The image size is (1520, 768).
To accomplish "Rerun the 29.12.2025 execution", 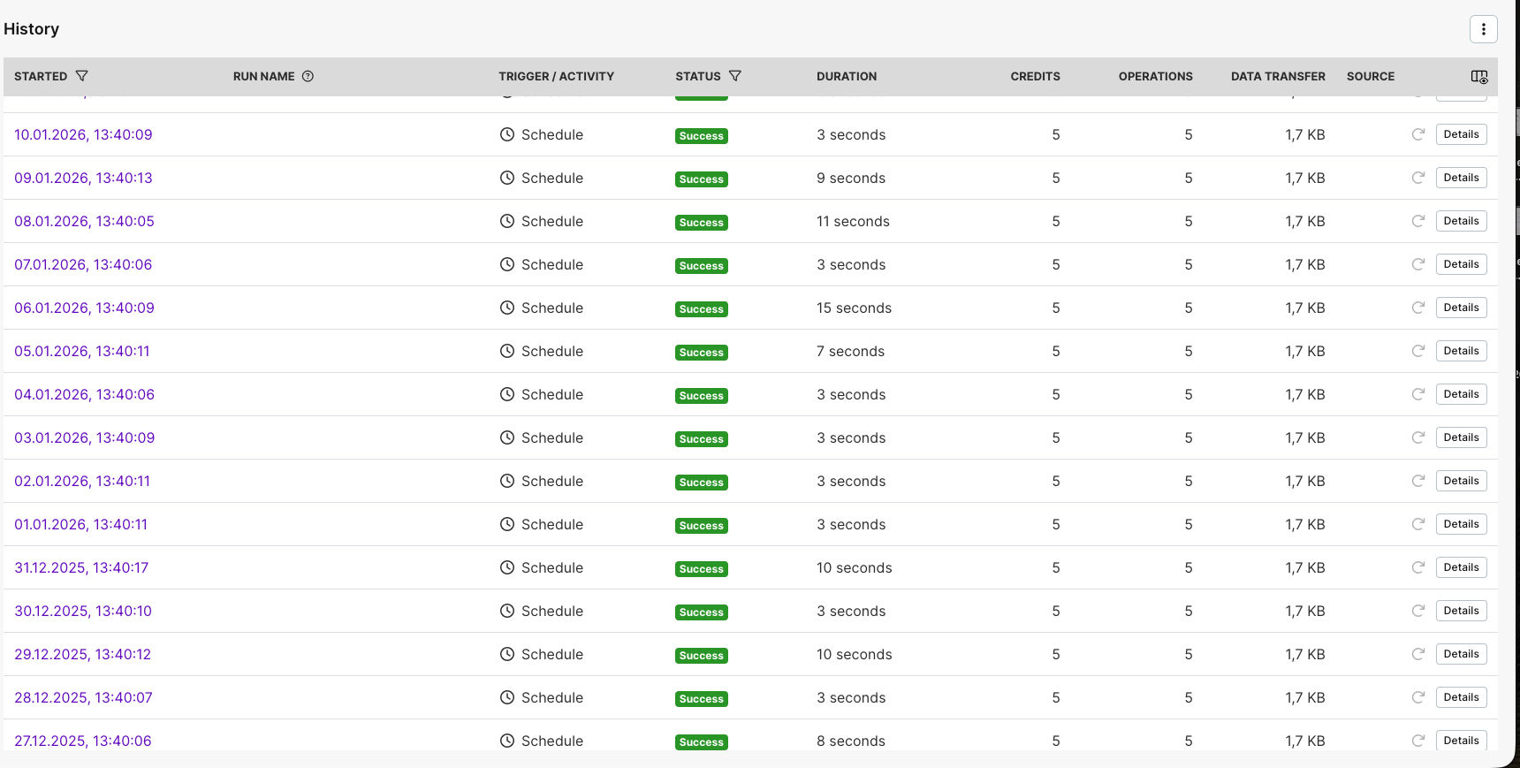I will pyautogui.click(x=1418, y=654).
